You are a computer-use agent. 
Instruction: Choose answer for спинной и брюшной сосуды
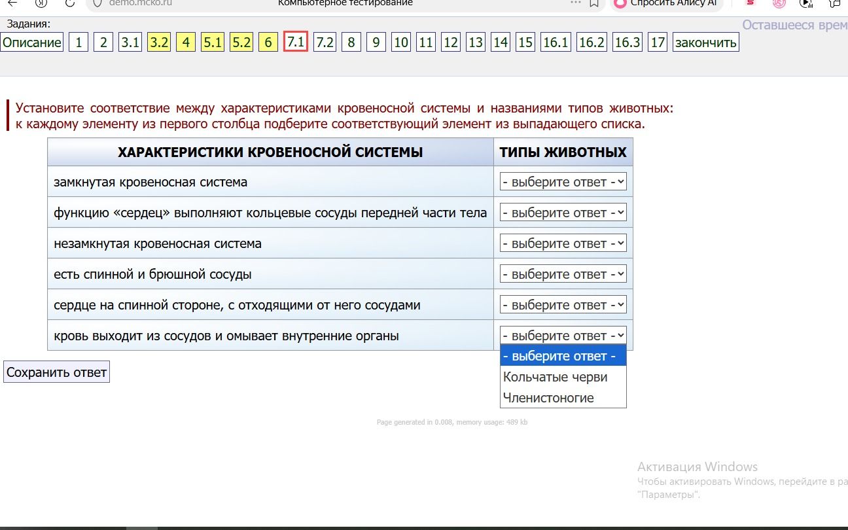[x=563, y=274]
